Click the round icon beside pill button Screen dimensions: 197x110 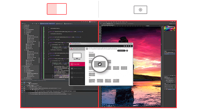pyautogui.click(x=127, y=50)
